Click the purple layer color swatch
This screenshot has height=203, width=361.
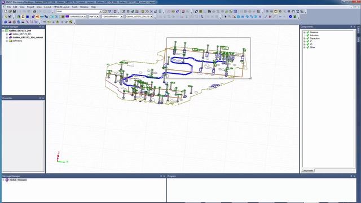67,16
